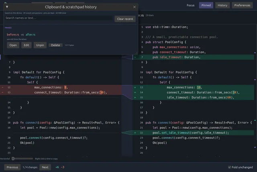Click the minus marker on removed line 13

click(x=2, y=92)
